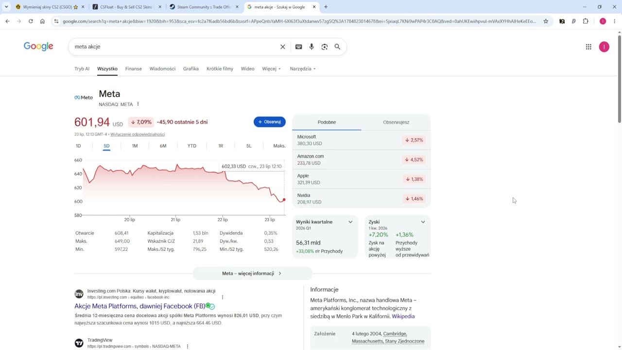Select the 1M chart range
This screenshot has width=622, height=350.
point(135,146)
